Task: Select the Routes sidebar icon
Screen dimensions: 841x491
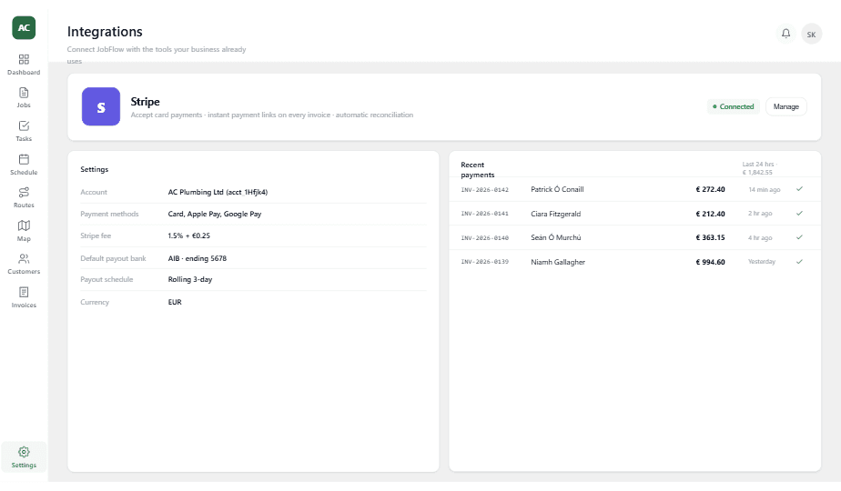Action: click(24, 193)
